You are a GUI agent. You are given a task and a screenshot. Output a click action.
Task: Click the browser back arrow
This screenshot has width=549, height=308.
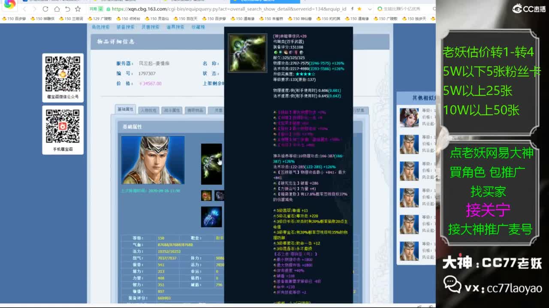pos(24,9)
